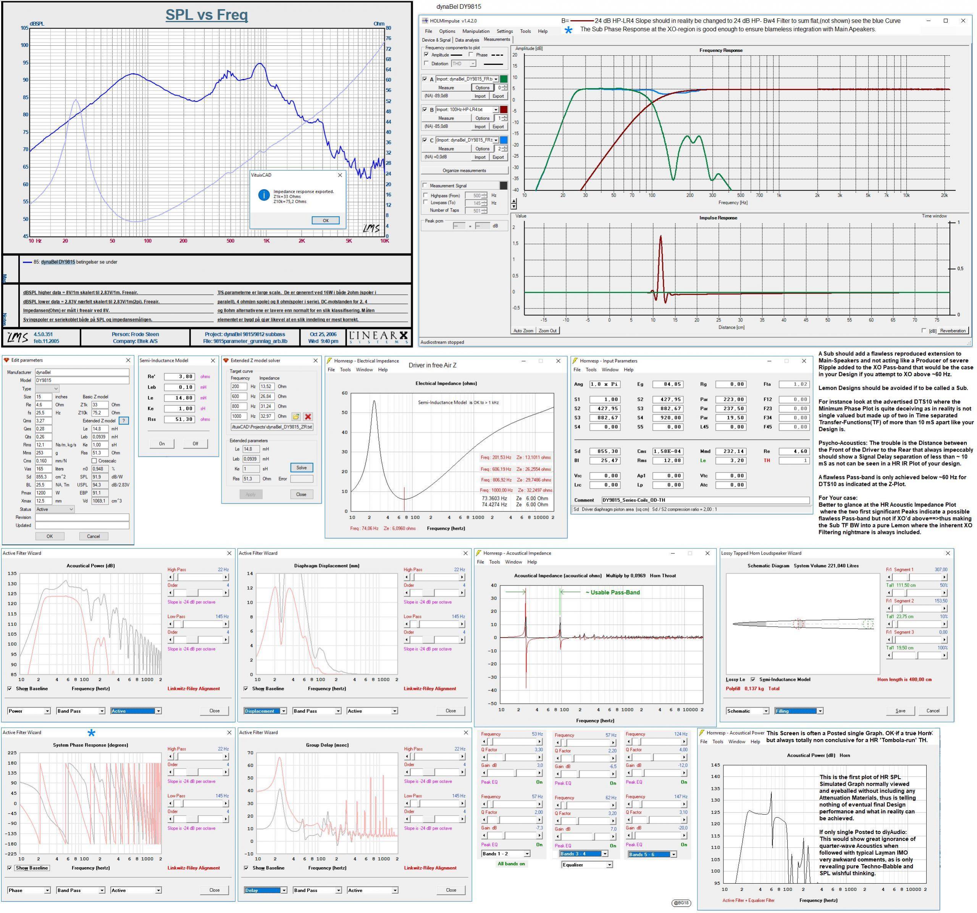
Task: Click blue color swatch of measurement C
Action: (504, 140)
